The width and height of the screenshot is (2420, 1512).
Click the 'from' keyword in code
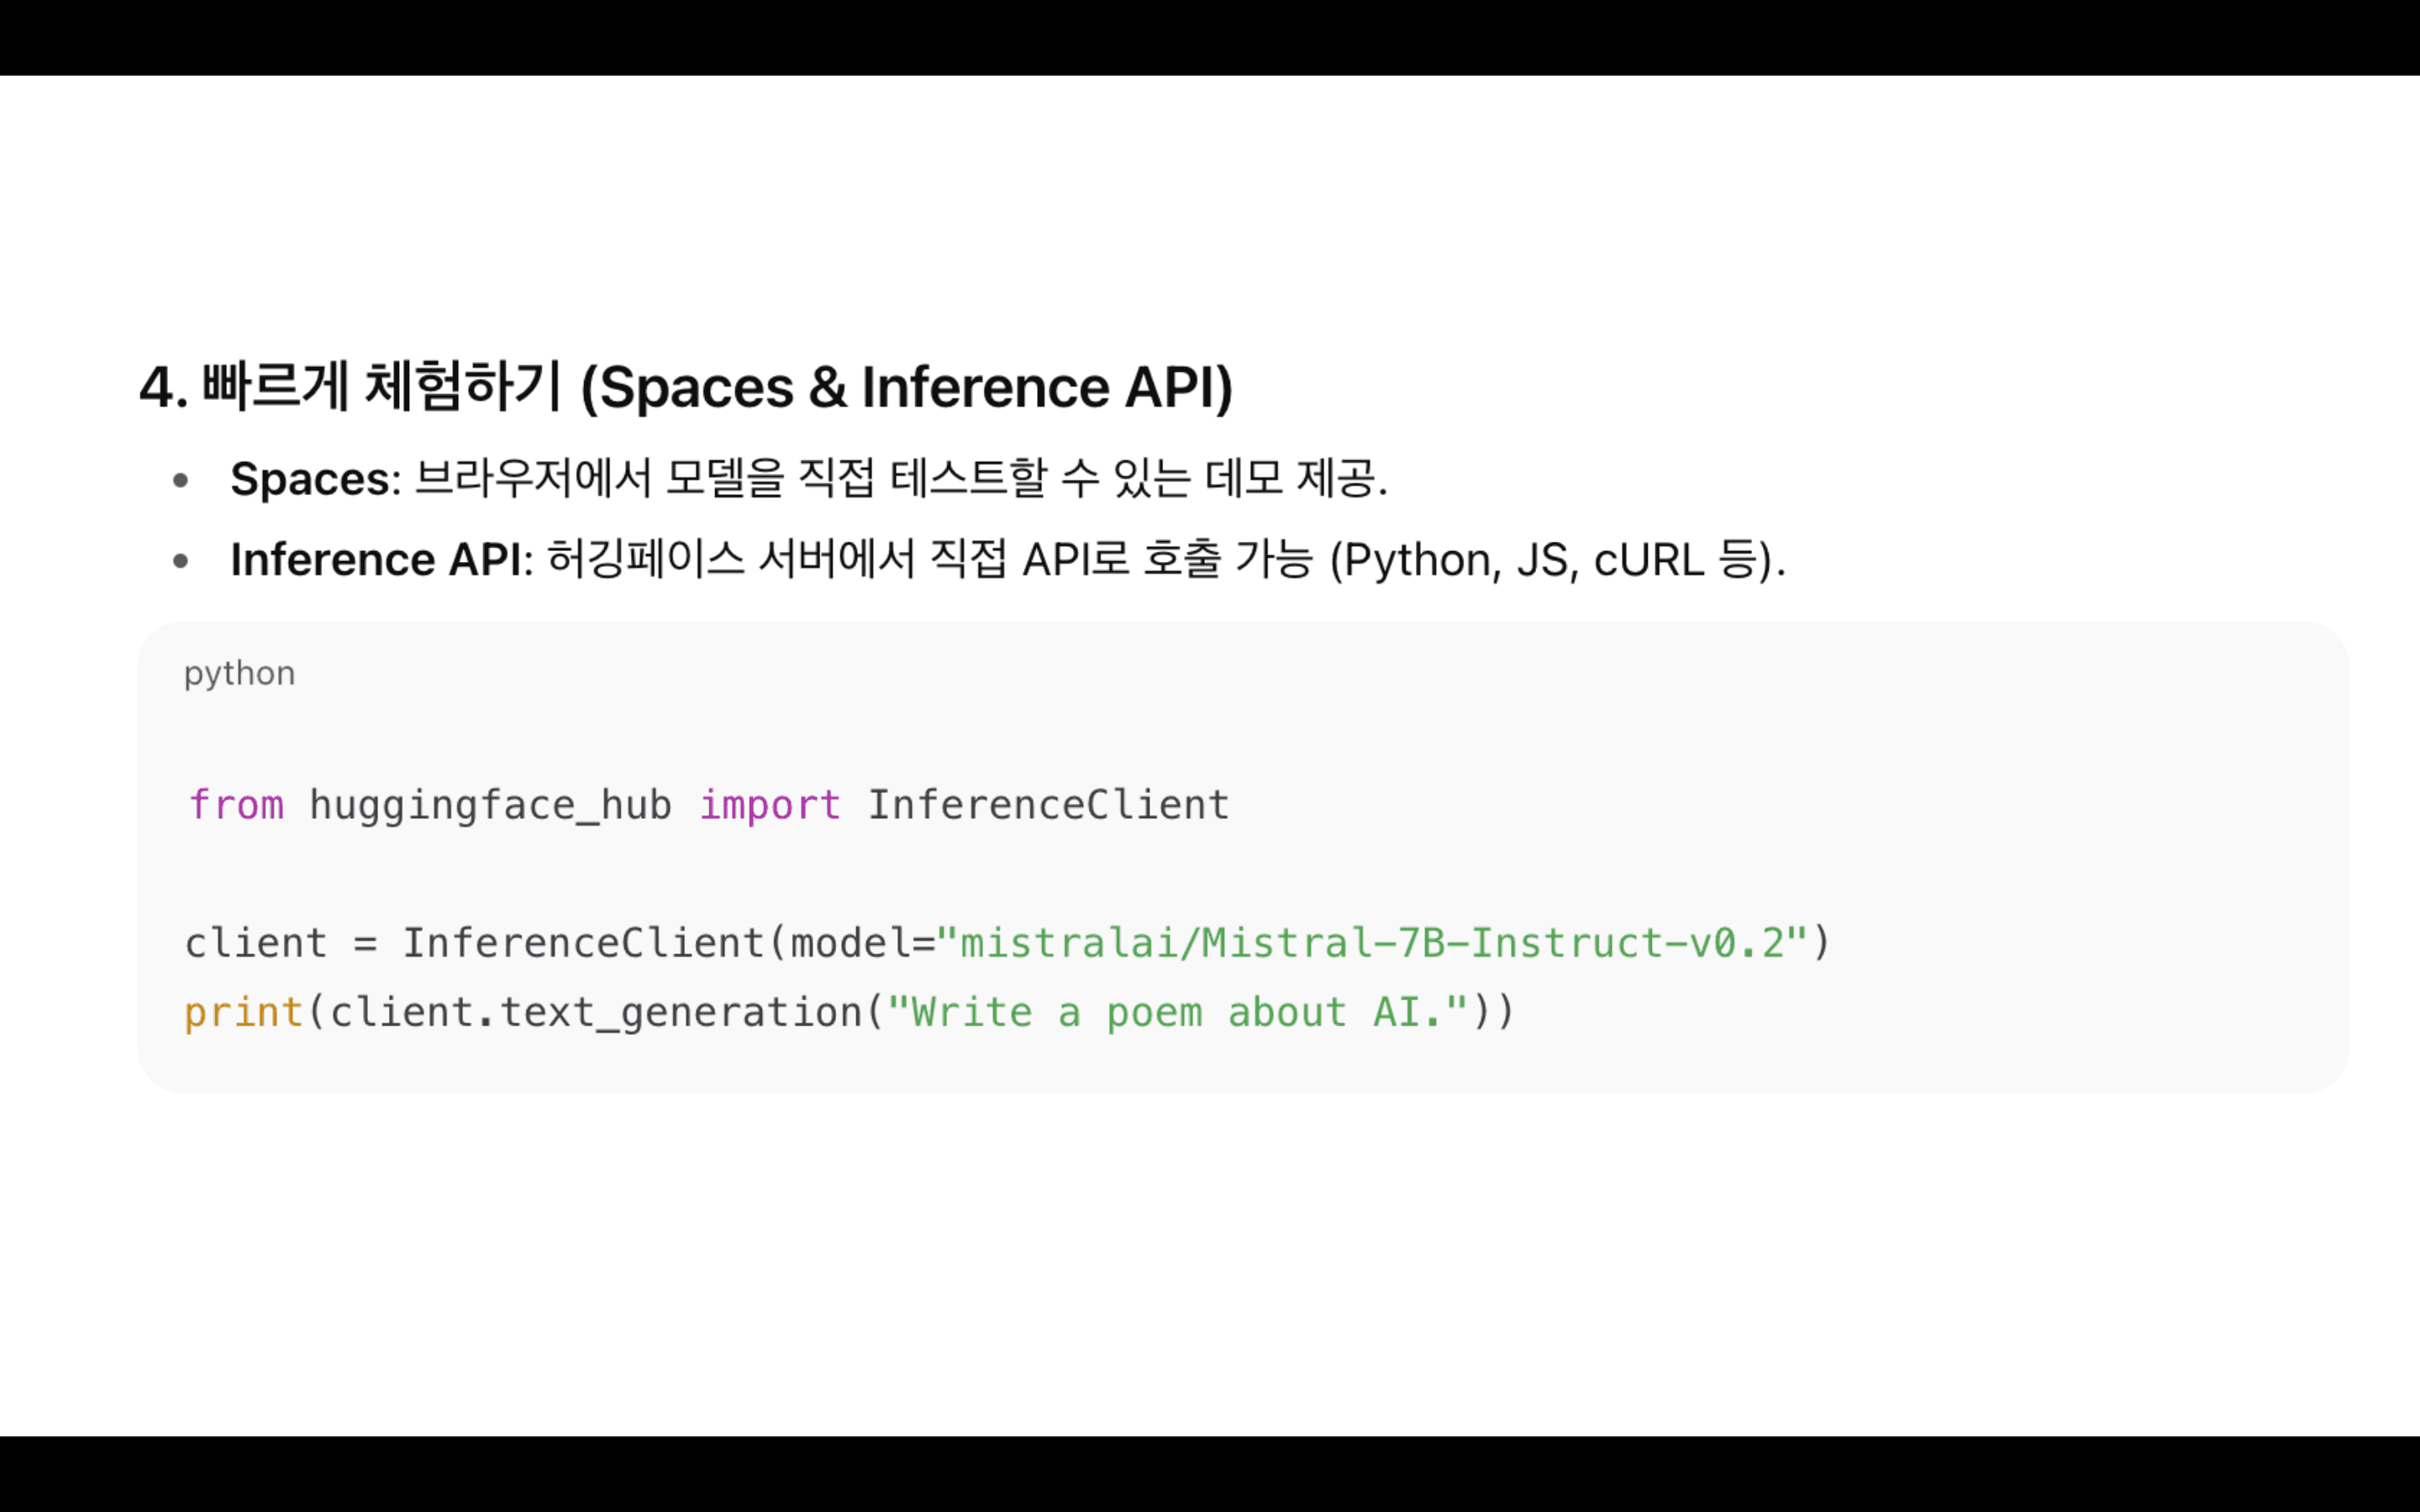point(236,805)
